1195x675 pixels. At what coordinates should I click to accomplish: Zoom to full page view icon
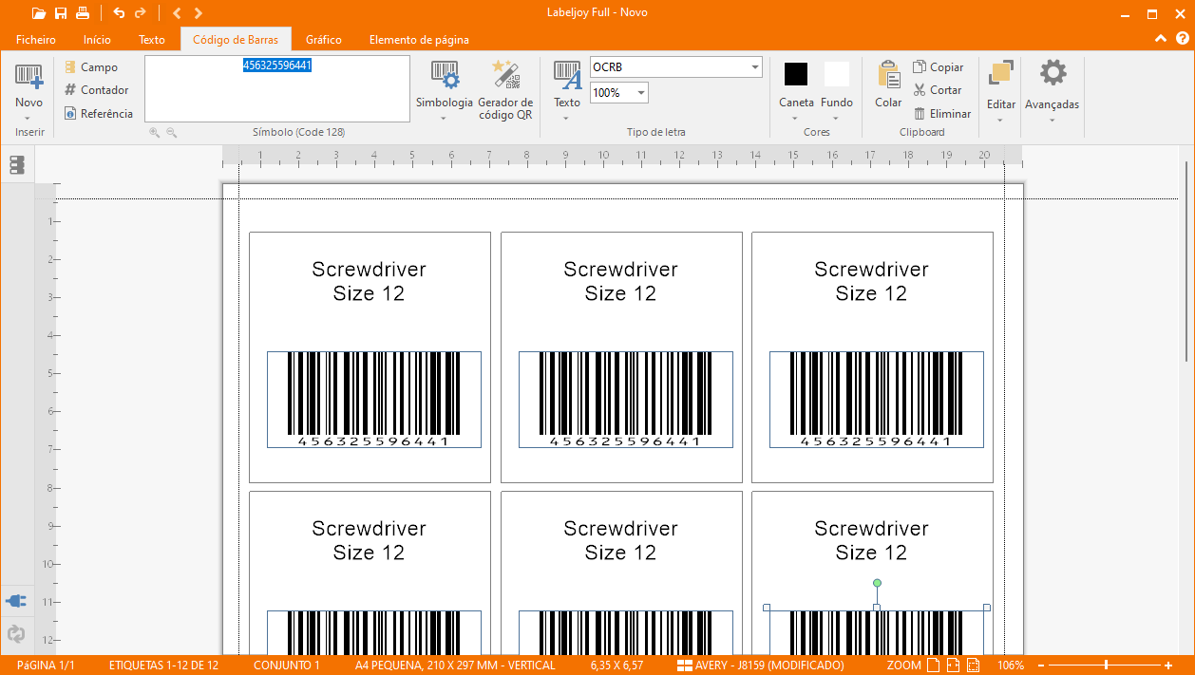934,666
